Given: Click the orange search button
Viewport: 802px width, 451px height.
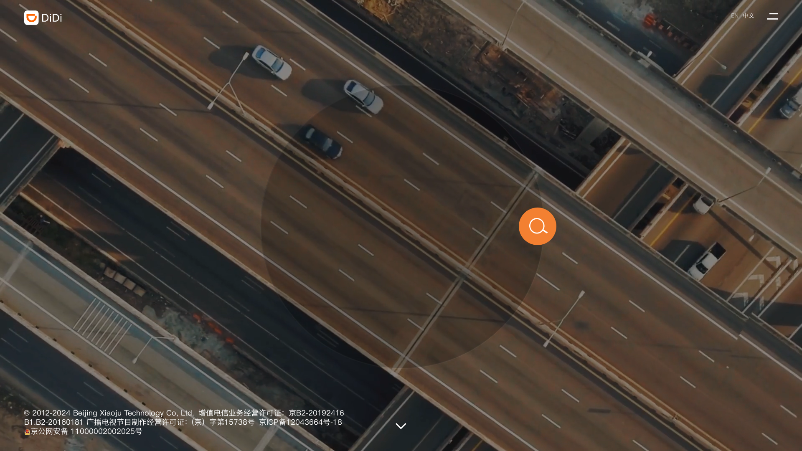Looking at the screenshot, I should [538, 226].
